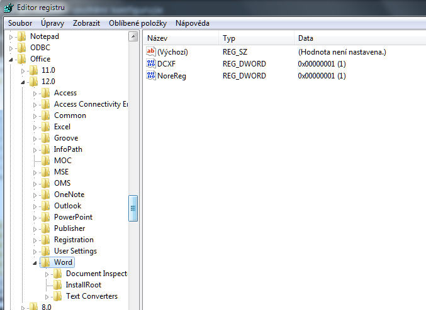The image size is (426, 310).
Task: Sort values by Data column header
Action: click(361, 38)
